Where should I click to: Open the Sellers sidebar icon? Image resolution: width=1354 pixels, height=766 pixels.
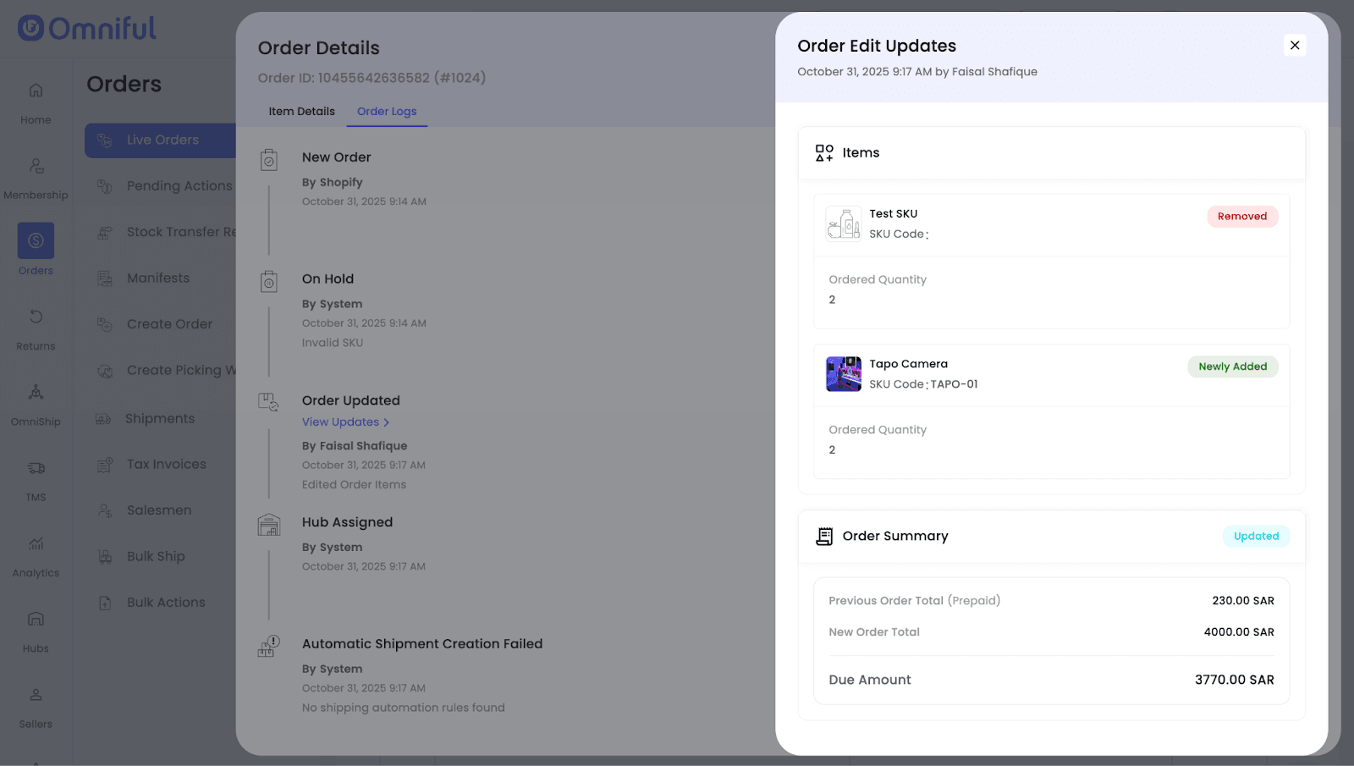pos(36,695)
